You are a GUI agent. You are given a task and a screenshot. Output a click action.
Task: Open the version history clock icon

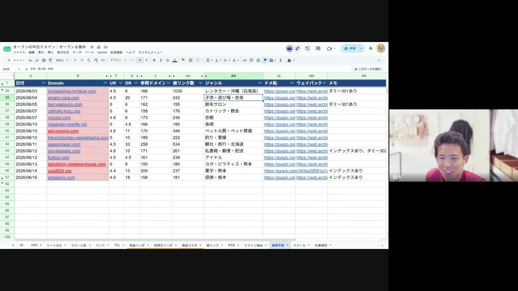coord(308,48)
